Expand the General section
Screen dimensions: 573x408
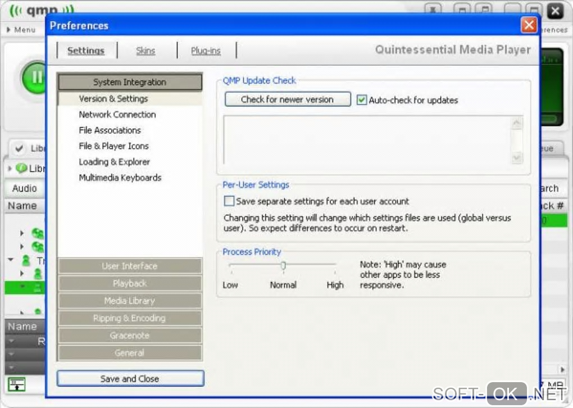[x=130, y=353]
